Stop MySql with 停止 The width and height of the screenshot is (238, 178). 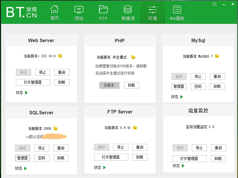point(198,76)
